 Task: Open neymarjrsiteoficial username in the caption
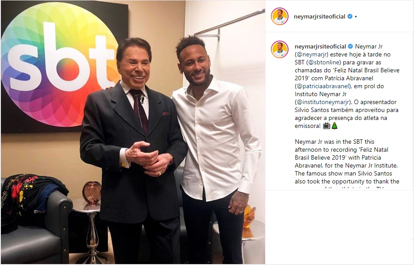(320, 46)
